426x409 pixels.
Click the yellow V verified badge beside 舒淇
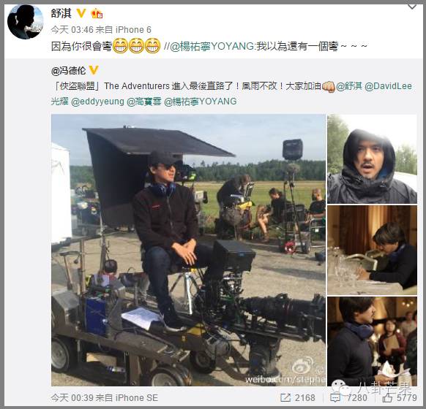[81, 12]
